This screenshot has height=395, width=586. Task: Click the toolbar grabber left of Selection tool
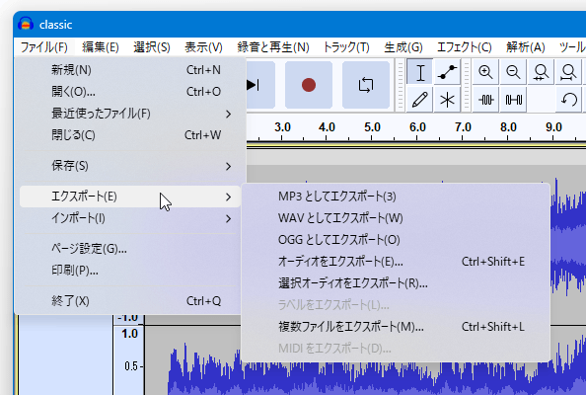[x=401, y=86]
